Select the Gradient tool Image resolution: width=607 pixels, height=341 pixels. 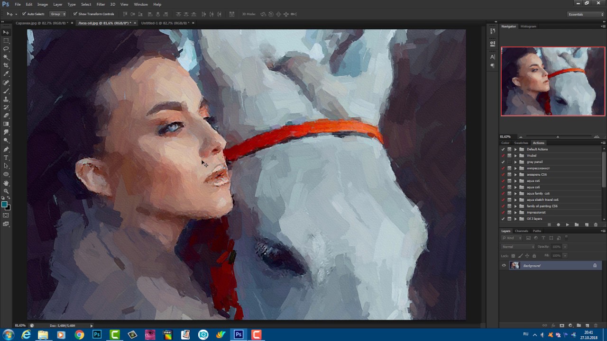click(6, 124)
